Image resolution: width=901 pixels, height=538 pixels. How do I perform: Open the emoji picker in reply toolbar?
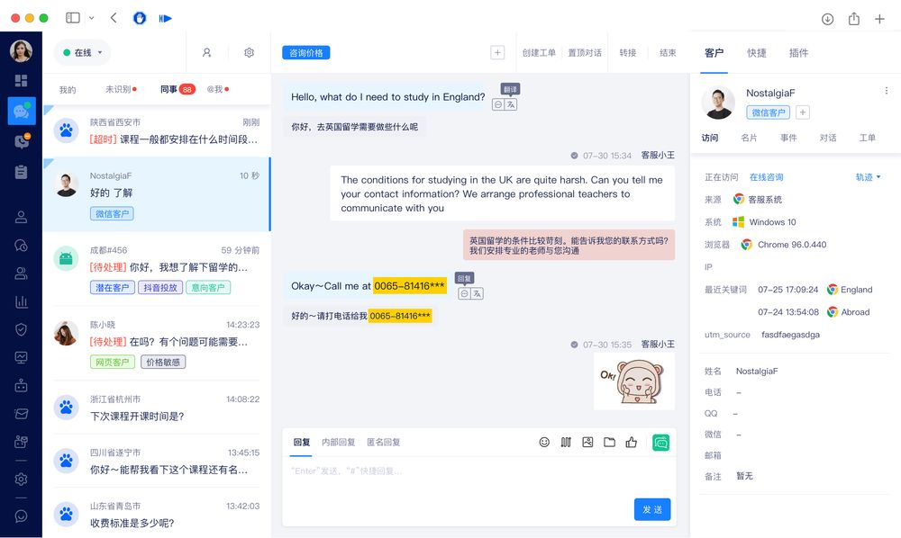pyautogui.click(x=544, y=442)
